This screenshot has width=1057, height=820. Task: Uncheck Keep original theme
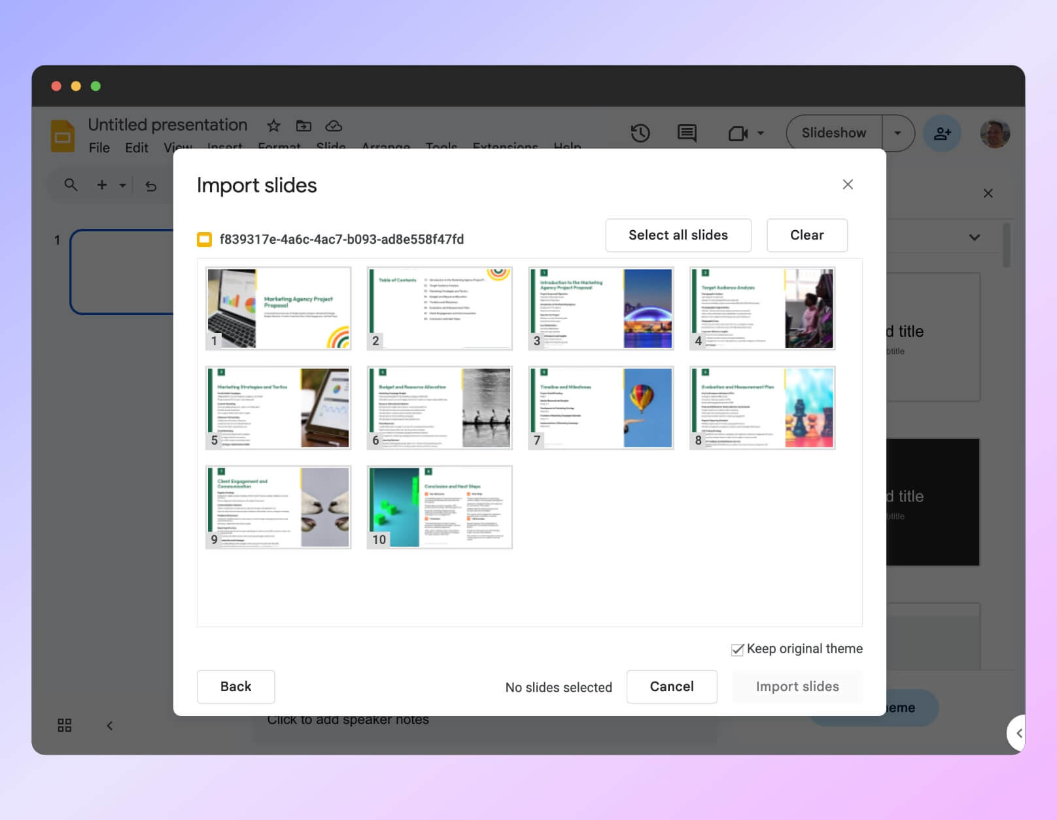click(737, 649)
